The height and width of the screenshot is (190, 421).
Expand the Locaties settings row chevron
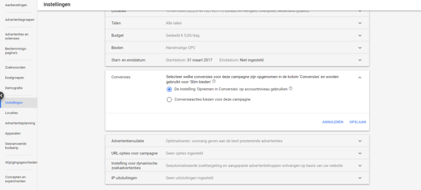point(360,11)
